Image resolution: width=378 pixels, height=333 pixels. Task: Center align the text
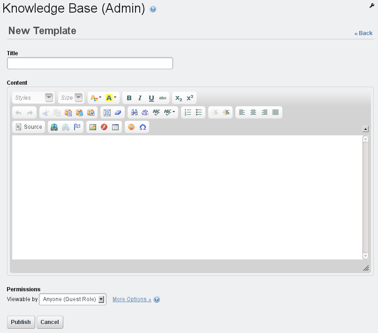coord(253,112)
